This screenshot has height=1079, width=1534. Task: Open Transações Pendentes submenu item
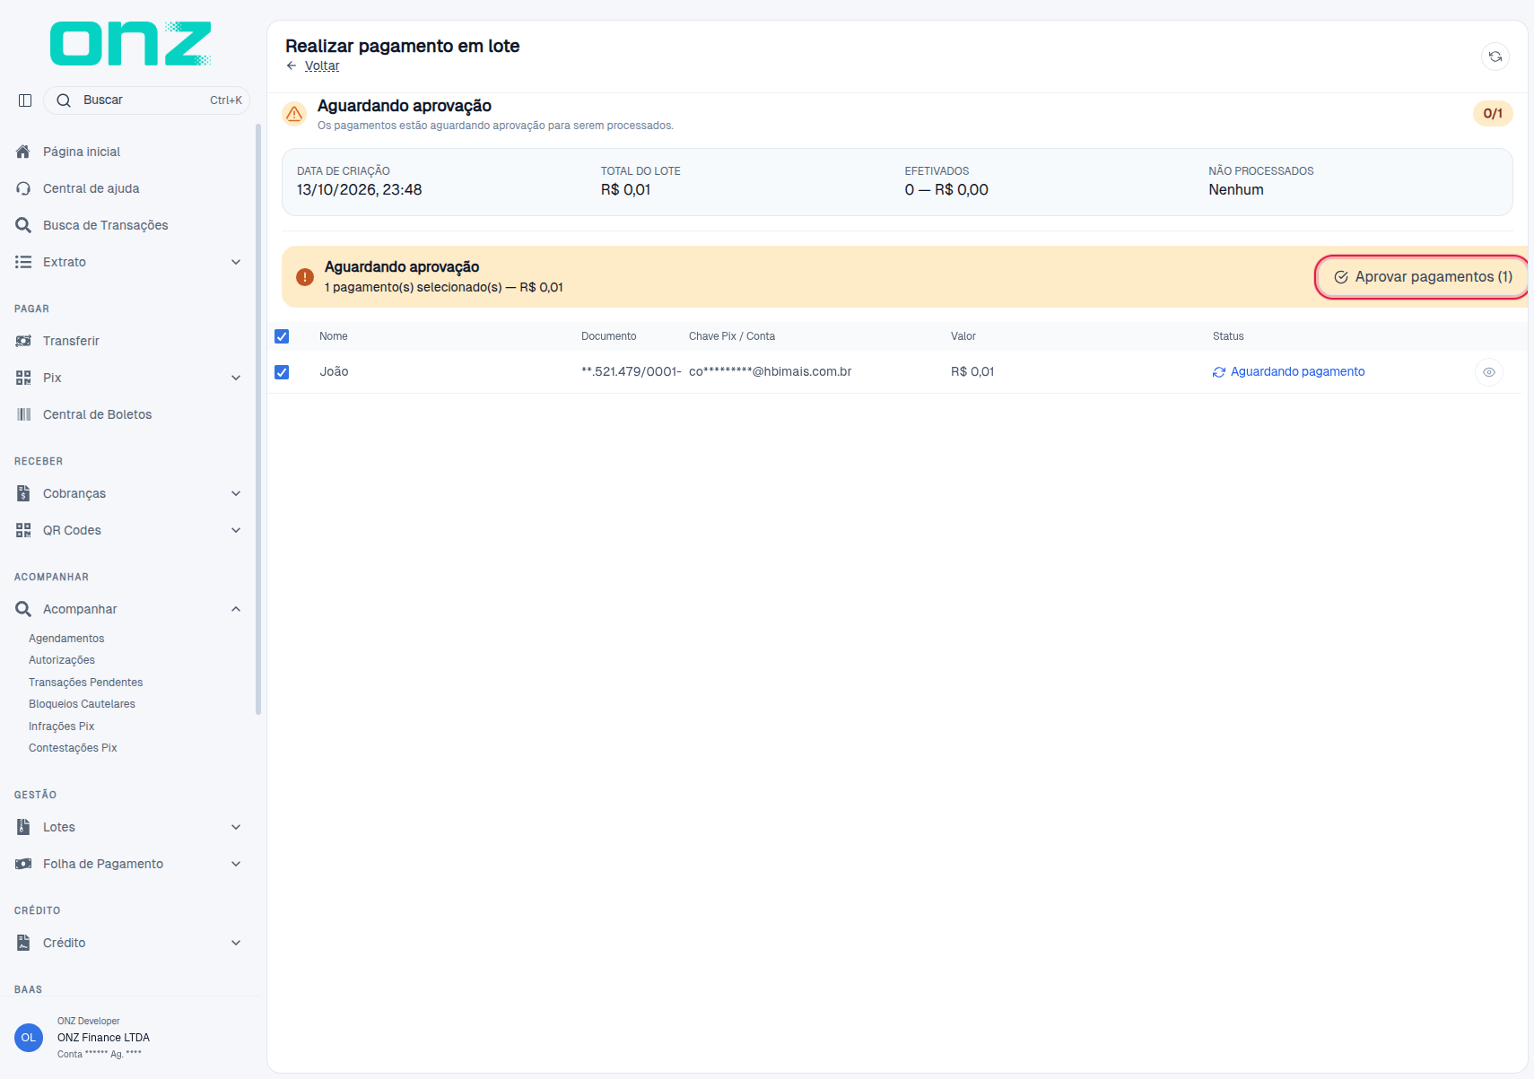pos(86,683)
